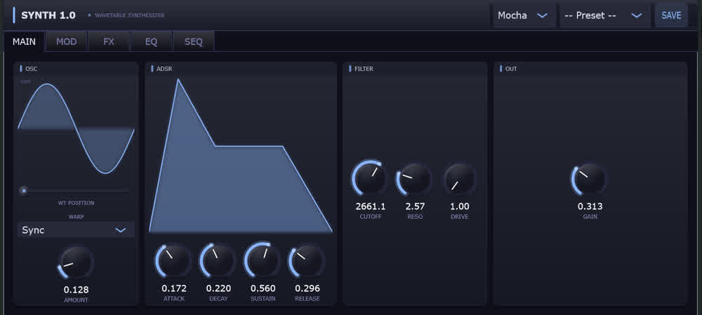Expand the Preset dropdown
Viewport: 702px width, 315px height.
coord(604,15)
